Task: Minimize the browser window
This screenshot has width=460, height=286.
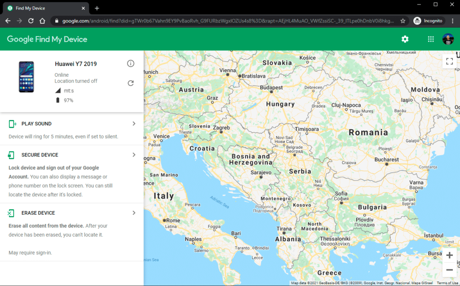Action: point(419,4)
